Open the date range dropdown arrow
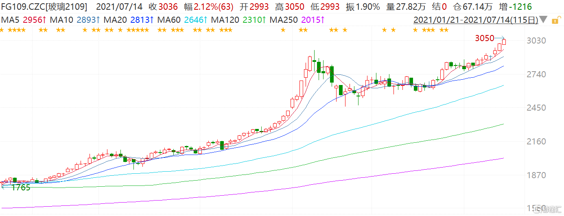Image resolution: width=564 pixels, height=216 pixels. coord(543,20)
